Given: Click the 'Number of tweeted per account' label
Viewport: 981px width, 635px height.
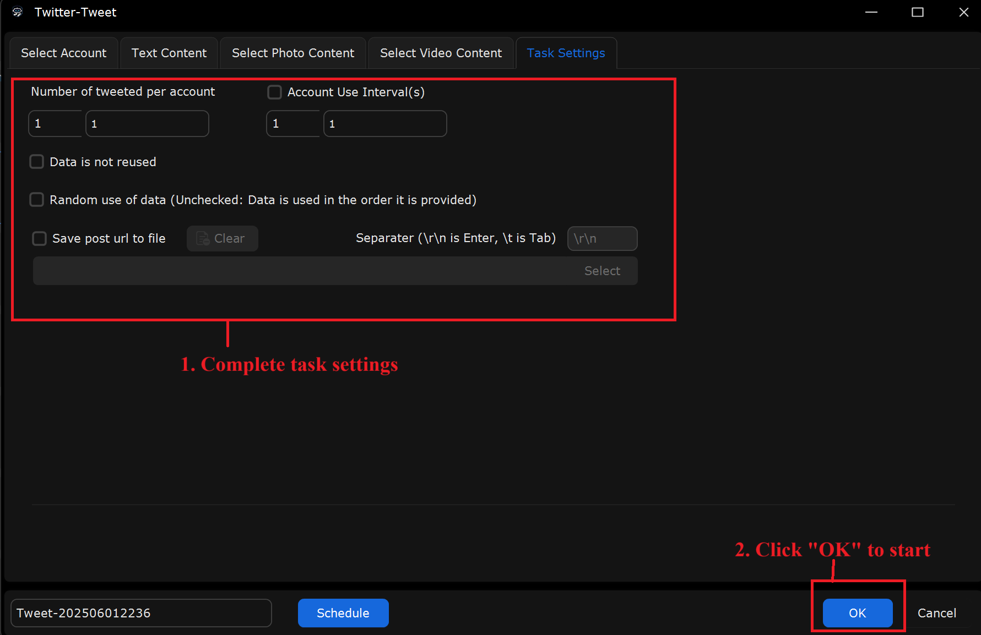Looking at the screenshot, I should 123,91.
